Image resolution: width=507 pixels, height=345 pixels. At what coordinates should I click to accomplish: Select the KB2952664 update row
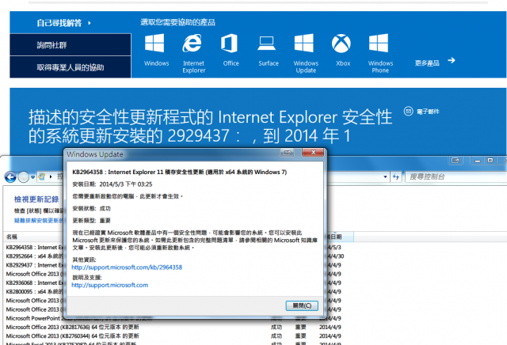(x=35, y=256)
